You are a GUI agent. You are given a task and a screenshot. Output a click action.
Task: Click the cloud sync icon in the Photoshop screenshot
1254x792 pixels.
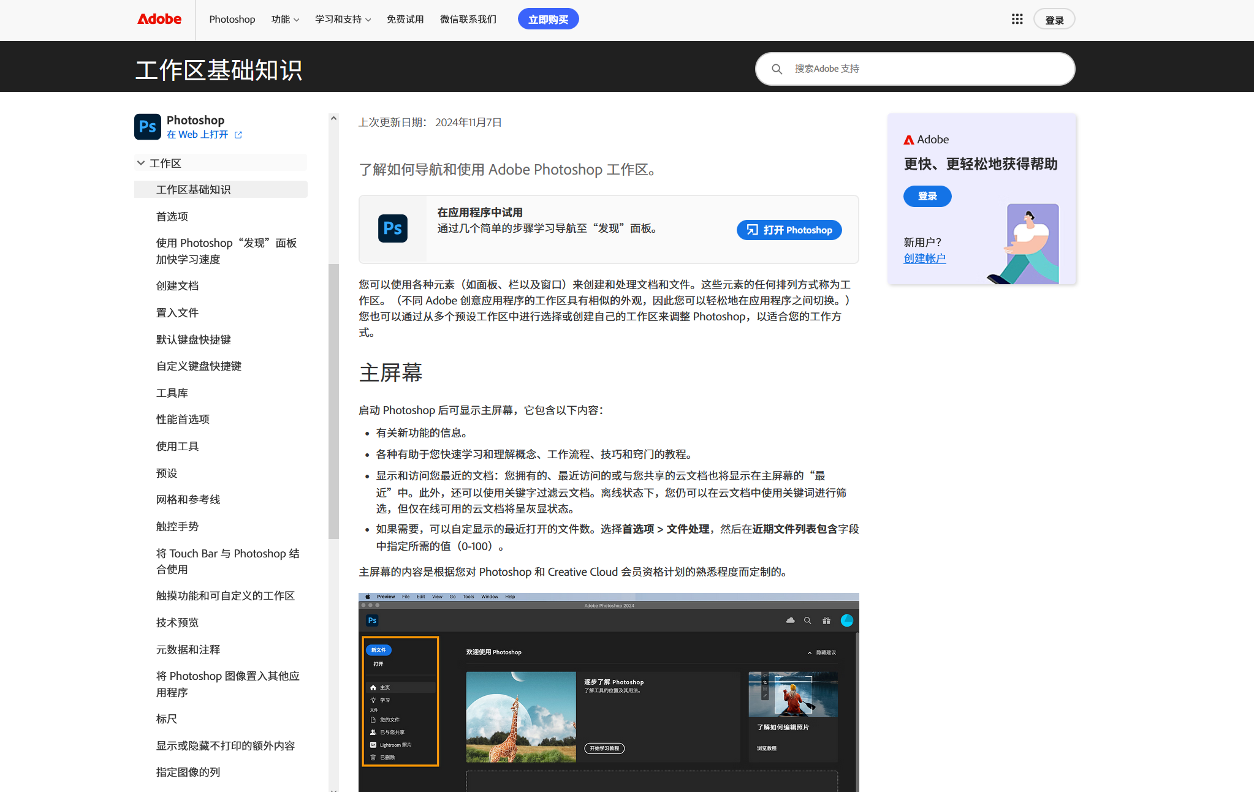click(x=791, y=620)
